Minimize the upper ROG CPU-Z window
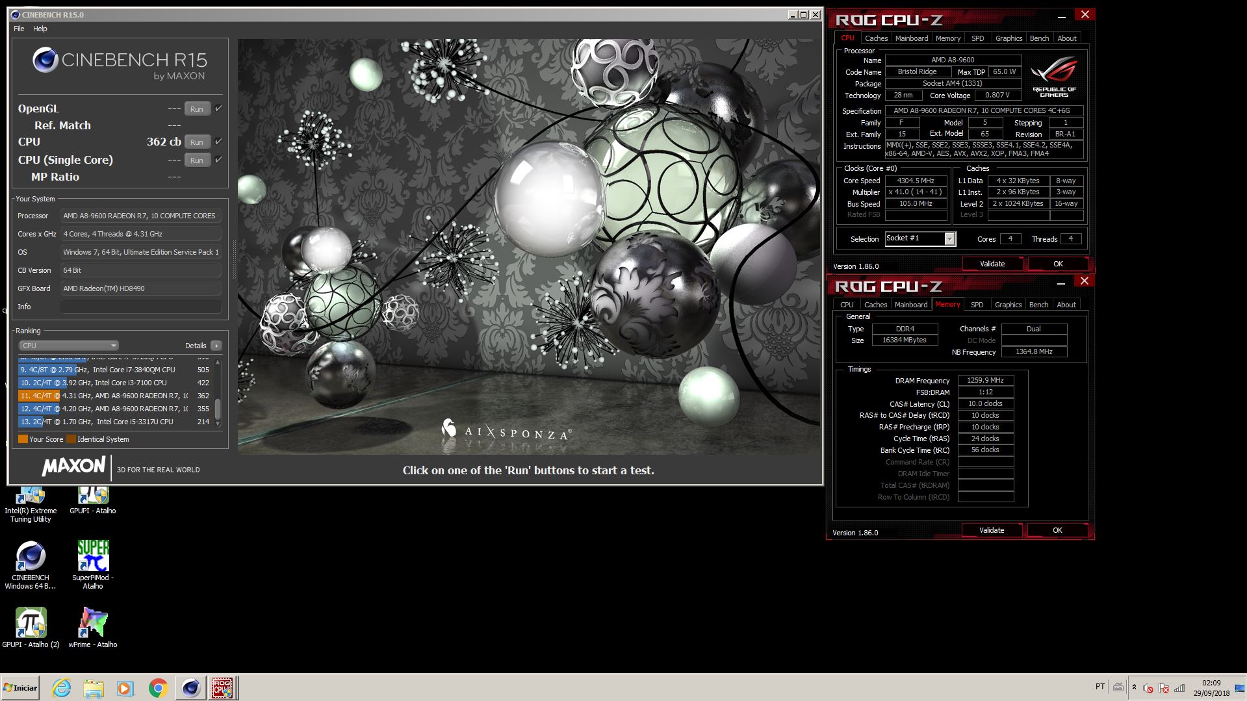The height and width of the screenshot is (701, 1247). pyautogui.click(x=1062, y=16)
